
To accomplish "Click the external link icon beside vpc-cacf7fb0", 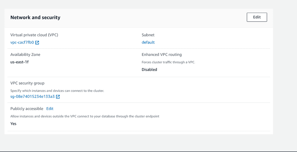I will [37, 43].
